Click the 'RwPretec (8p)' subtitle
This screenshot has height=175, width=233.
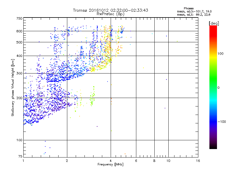coord(110,14)
